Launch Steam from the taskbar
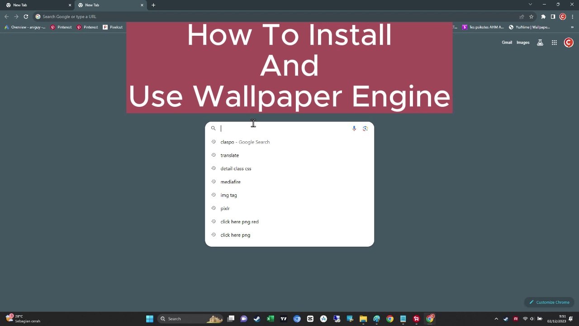Image resolution: width=579 pixels, height=326 pixels. click(x=256, y=319)
